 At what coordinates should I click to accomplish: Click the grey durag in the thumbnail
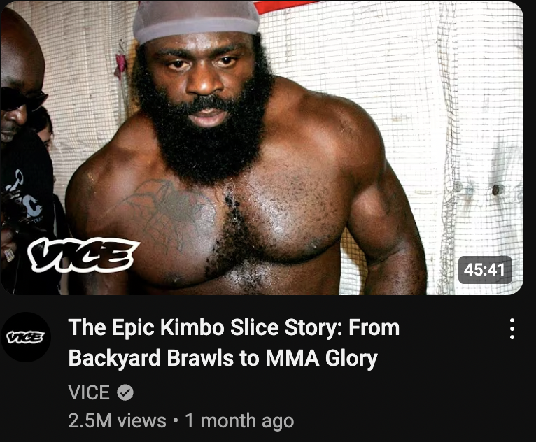(196, 20)
